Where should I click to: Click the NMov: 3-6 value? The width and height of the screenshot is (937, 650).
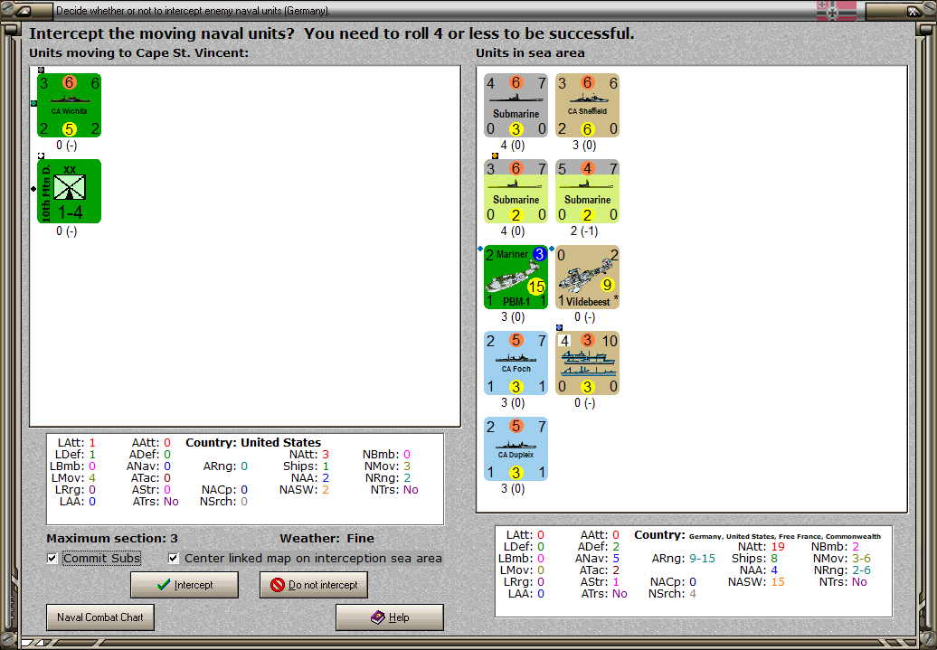841,559
